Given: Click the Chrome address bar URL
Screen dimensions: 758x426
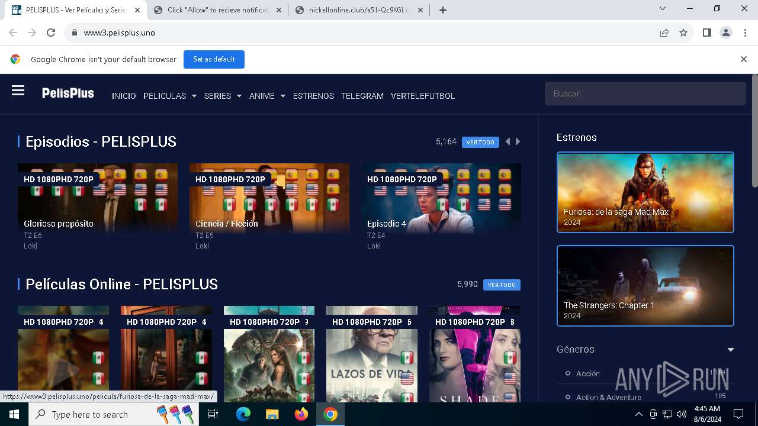Looking at the screenshot, I should 119,33.
